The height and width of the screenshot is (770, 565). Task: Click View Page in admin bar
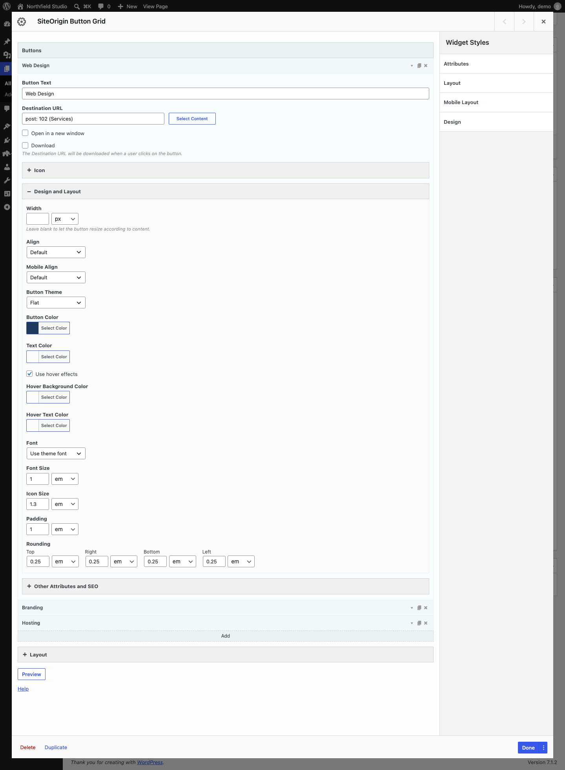pyautogui.click(x=155, y=6)
